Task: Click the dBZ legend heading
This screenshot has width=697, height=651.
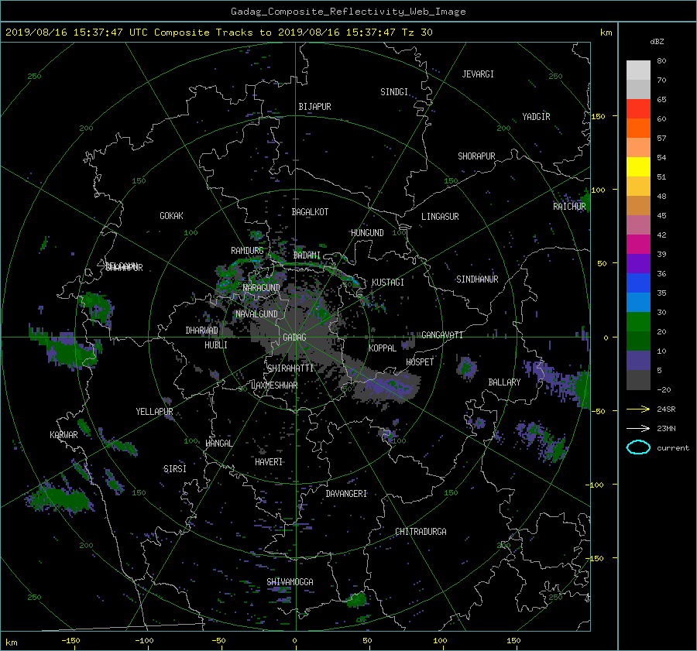Action: coord(657,42)
